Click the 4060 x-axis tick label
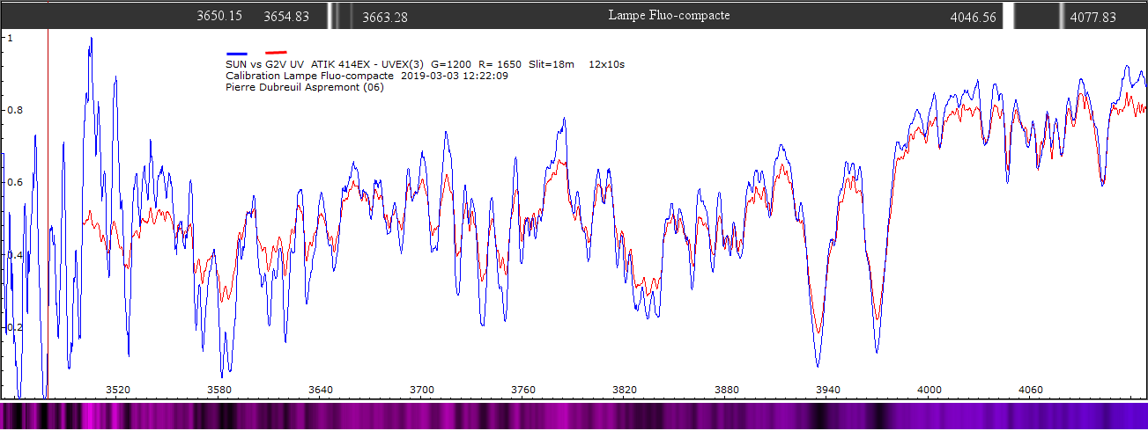Viewport: 1148px width, 431px height. click(x=1031, y=390)
